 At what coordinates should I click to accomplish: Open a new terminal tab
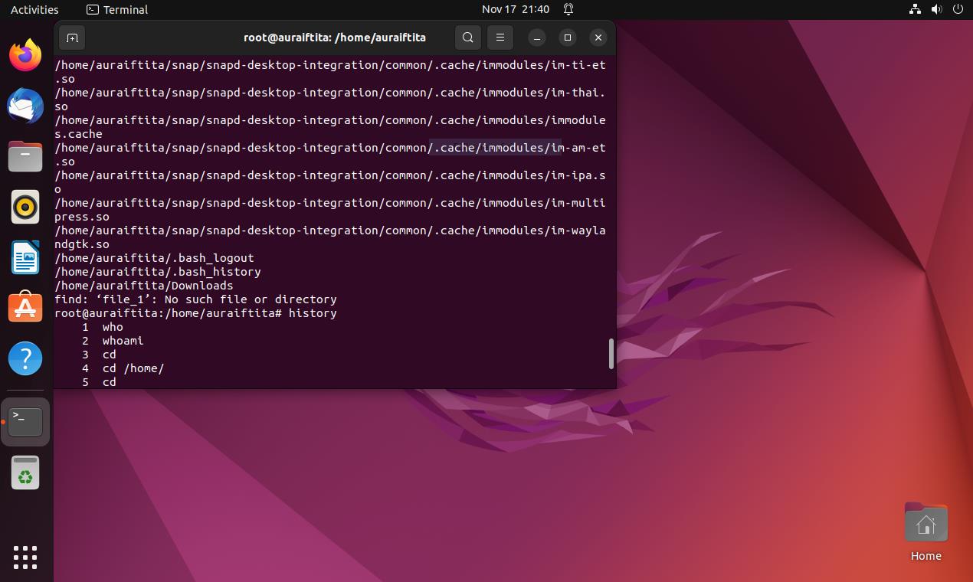(72, 38)
